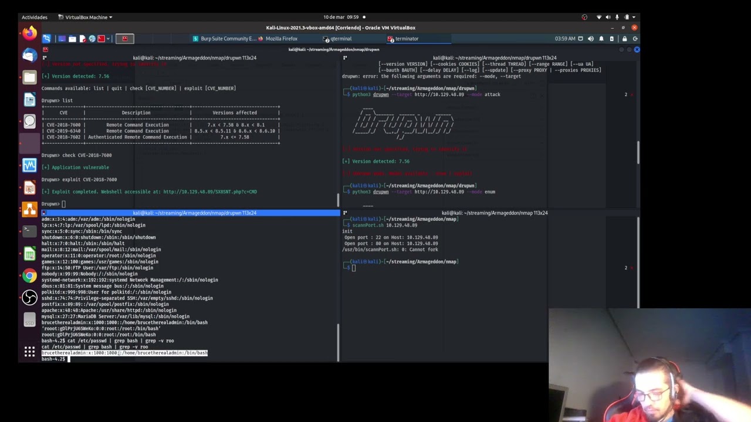Launch Google Chrome from the dock
This screenshot has width=751, height=422.
tap(29, 275)
